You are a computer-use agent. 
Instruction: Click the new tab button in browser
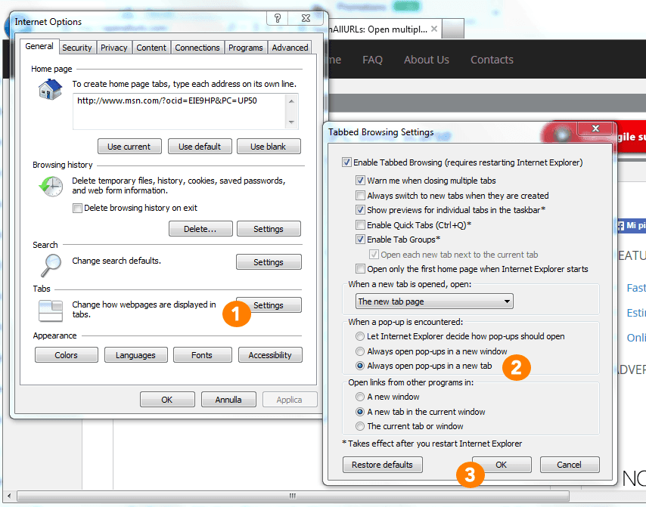[453, 29]
